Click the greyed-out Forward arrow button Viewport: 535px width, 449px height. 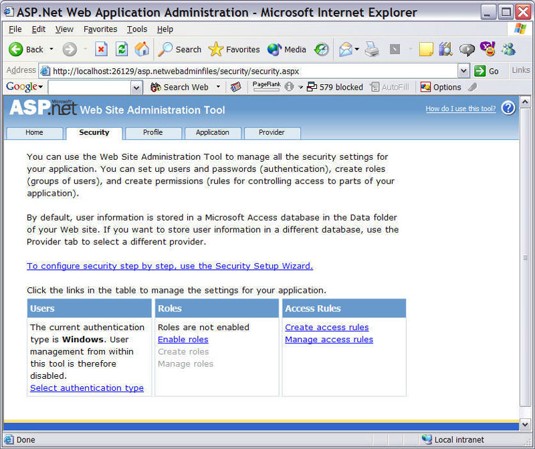point(70,49)
